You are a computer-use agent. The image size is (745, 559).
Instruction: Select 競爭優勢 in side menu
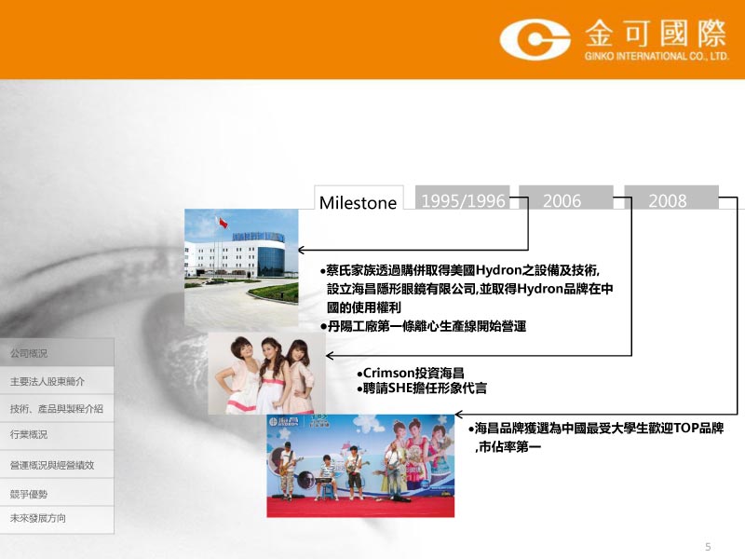tap(57, 493)
